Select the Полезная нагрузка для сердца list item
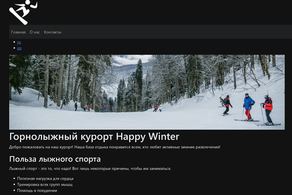Screen dimensions: 292x195 [45, 178]
